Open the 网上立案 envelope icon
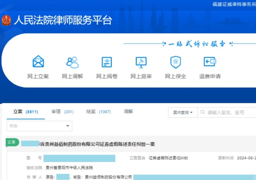This screenshot has width=256, height=180. 38,61
